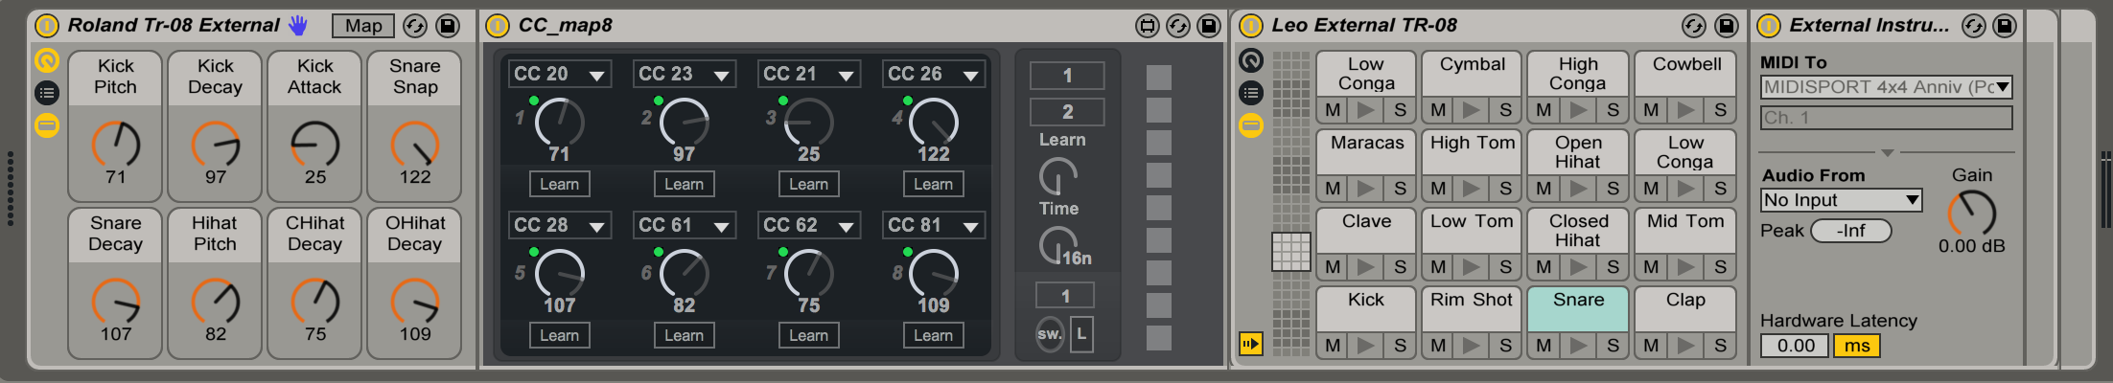Image resolution: width=2113 pixels, height=383 pixels.
Task: Preview play the Snare pad
Action: [x=1579, y=346]
